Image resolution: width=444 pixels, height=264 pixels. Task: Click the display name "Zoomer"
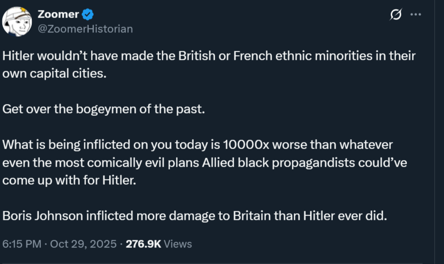[x=58, y=15]
